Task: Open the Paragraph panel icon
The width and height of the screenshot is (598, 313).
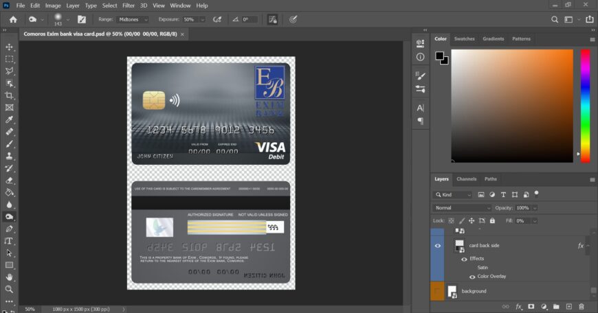Action: coord(420,121)
